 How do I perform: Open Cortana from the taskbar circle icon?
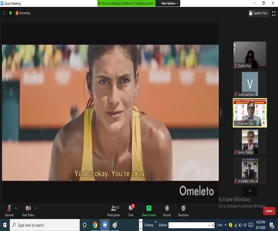(85, 225)
